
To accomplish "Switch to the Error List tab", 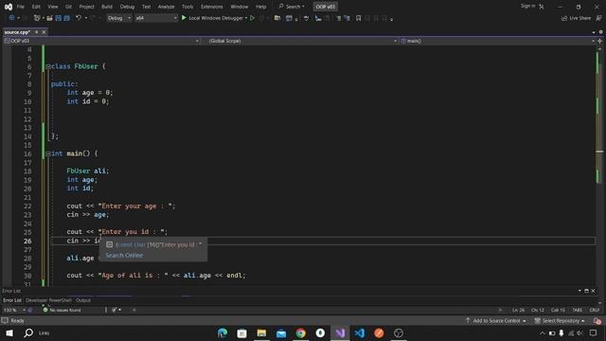I will tap(12, 300).
